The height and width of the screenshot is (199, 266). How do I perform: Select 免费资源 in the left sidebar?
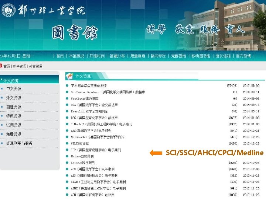click(14, 134)
